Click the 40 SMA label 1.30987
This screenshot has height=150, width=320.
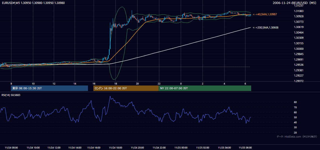click(265, 14)
